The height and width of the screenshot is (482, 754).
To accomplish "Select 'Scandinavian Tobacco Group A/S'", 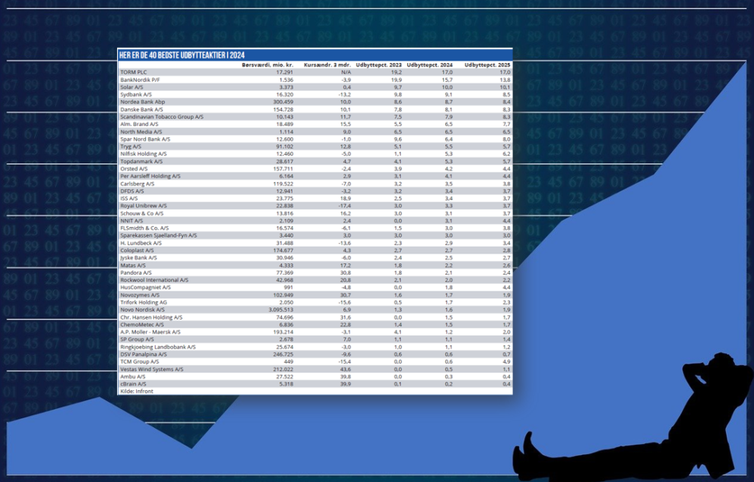I will click(162, 117).
